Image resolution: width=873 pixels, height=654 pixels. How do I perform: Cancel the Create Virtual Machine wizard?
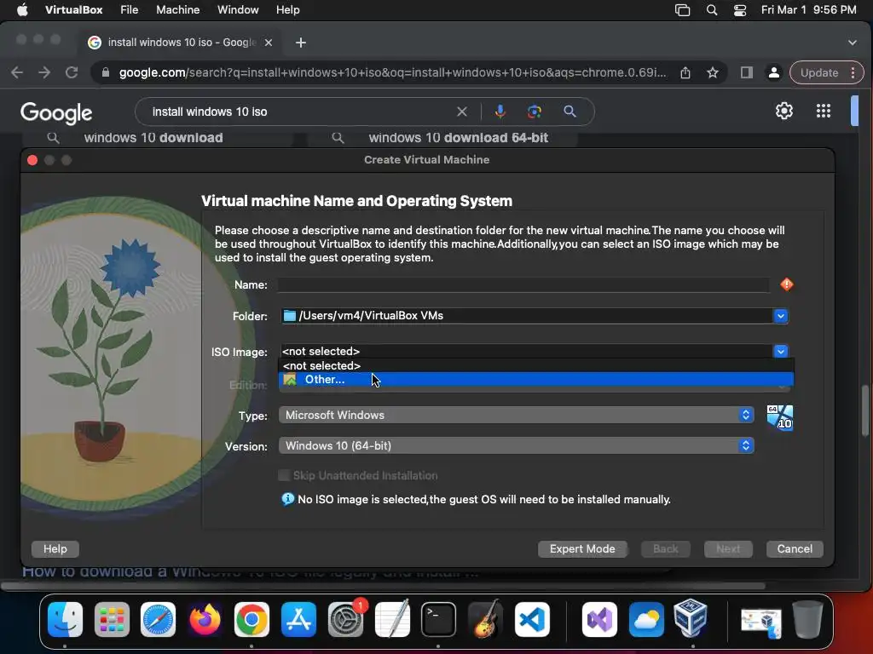tap(795, 549)
